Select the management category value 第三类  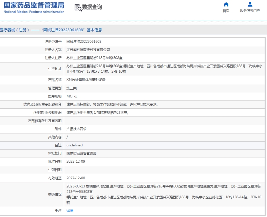72,88
